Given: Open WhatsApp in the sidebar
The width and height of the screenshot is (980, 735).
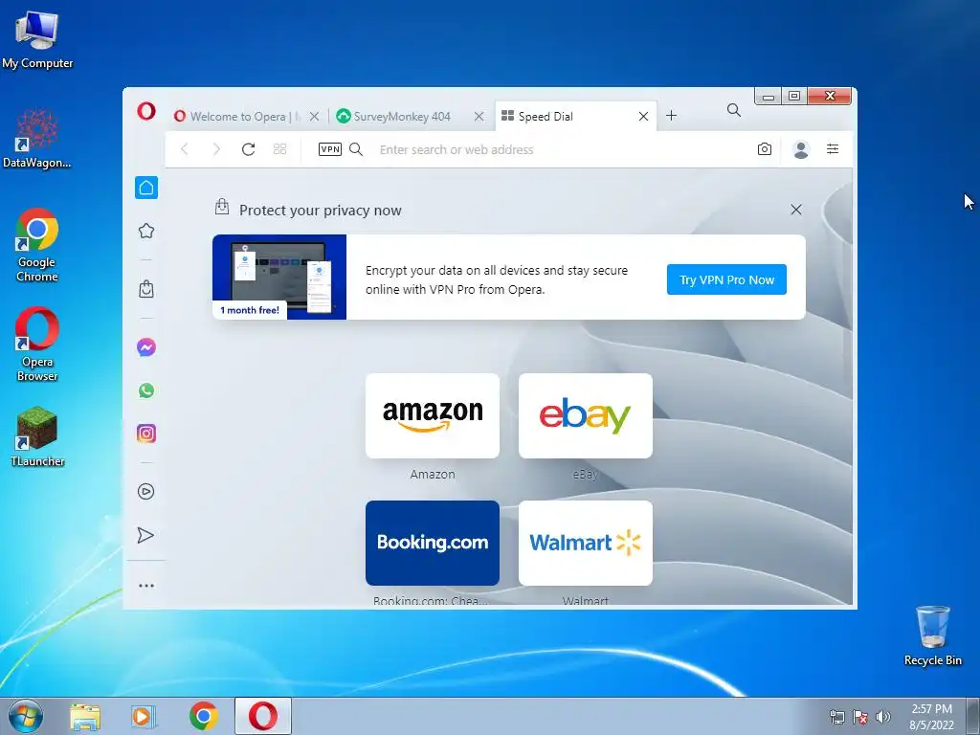Looking at the screenshot, I should pyautogui.click(x=146, y=390).
